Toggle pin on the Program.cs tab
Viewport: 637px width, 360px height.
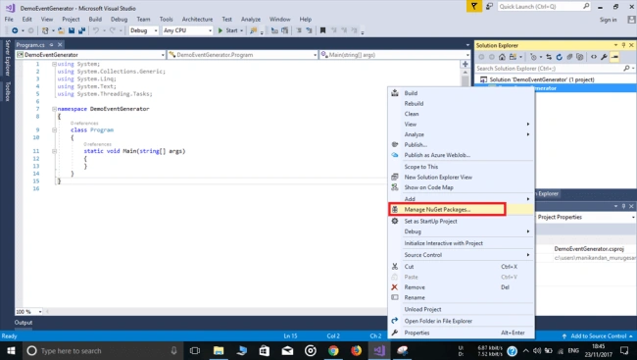[52, 45]
